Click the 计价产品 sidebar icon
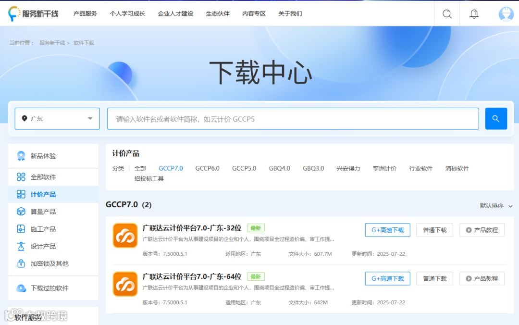519x325 pixels. [21, 194]
